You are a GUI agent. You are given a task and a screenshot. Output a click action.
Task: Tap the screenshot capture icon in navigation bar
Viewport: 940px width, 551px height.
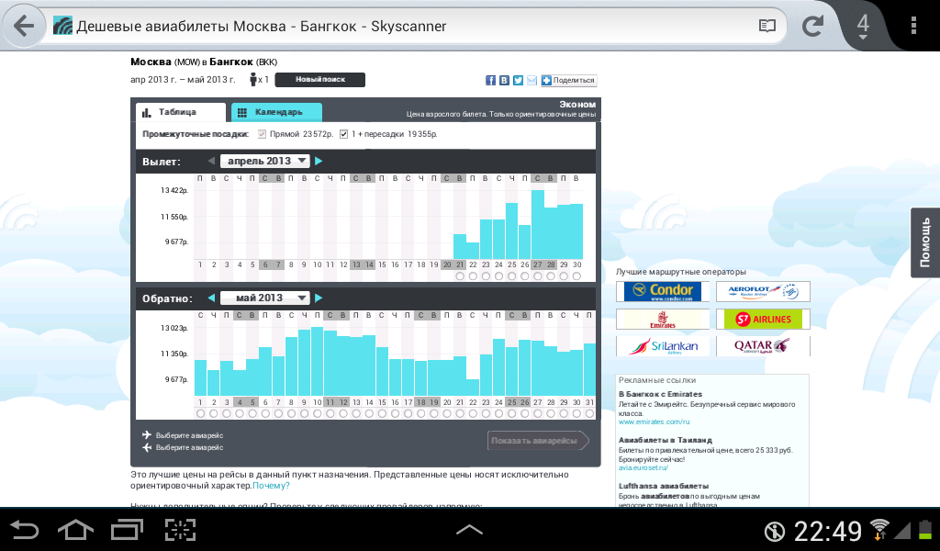181,530
